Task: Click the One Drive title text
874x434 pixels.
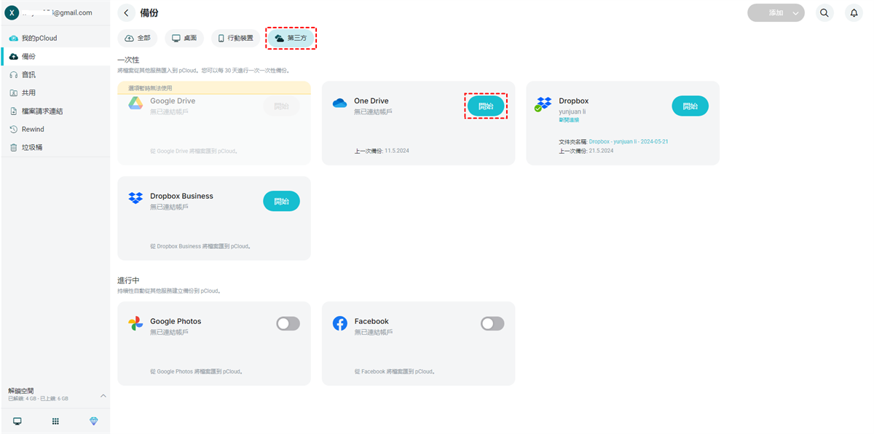Action: [x=371, y=101]
